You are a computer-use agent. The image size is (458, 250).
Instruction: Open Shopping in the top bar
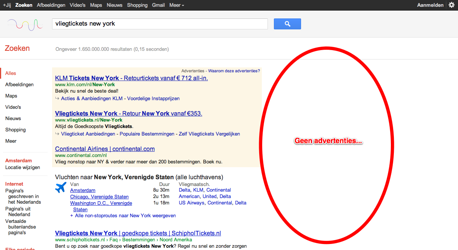click(x=137, y=5)
